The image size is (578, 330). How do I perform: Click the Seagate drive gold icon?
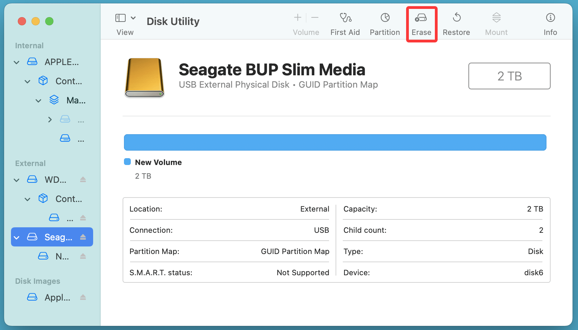(x=144, y=77)
